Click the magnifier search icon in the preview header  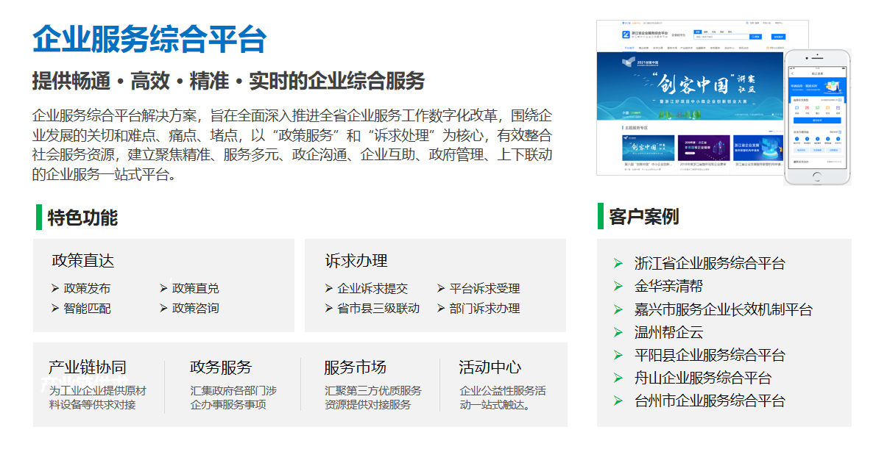coord(755,37)
